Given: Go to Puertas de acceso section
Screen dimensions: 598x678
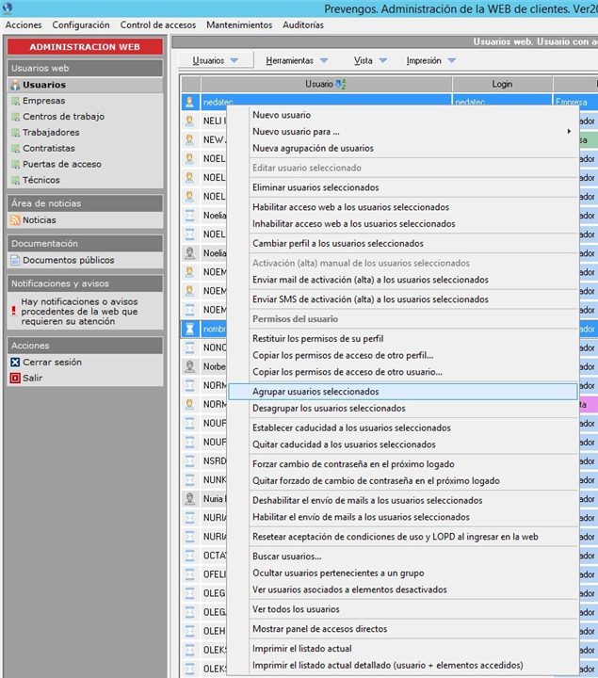Looking at the screenshot, I should tap(61, 164).
